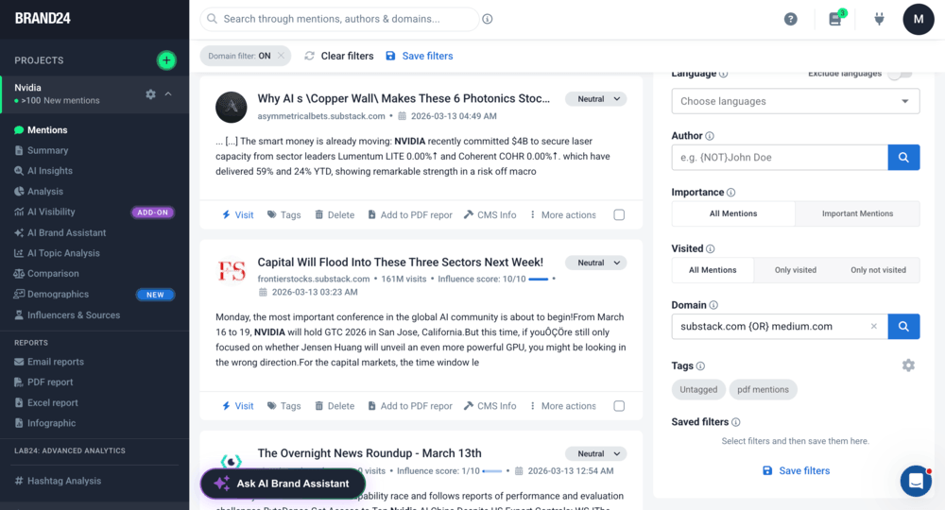Collapse the Nvidia project chevron
Image resolution: width=945 pixels, height=510 pixels.
(x=168, y=94)
